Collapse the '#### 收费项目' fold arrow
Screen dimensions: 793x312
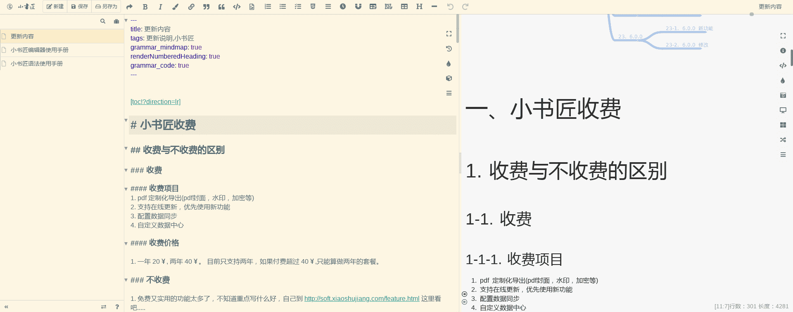point(126,189)
